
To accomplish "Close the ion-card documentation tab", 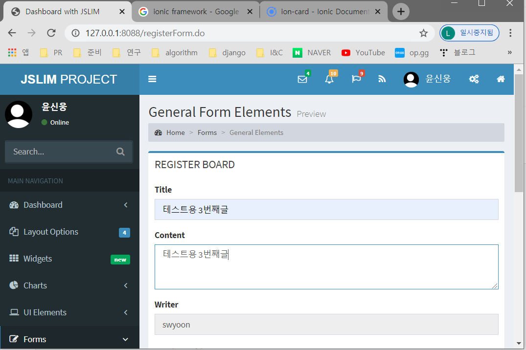I will point(377,12).
